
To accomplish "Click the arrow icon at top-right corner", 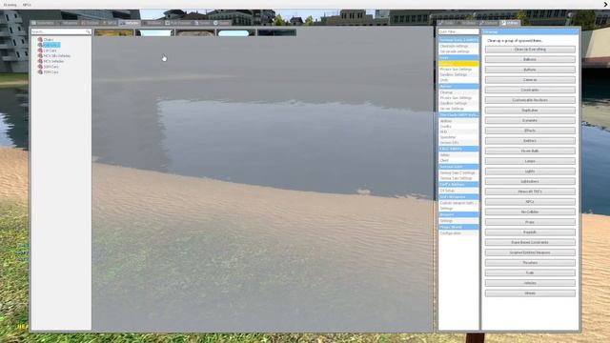I will coord(605,5).
